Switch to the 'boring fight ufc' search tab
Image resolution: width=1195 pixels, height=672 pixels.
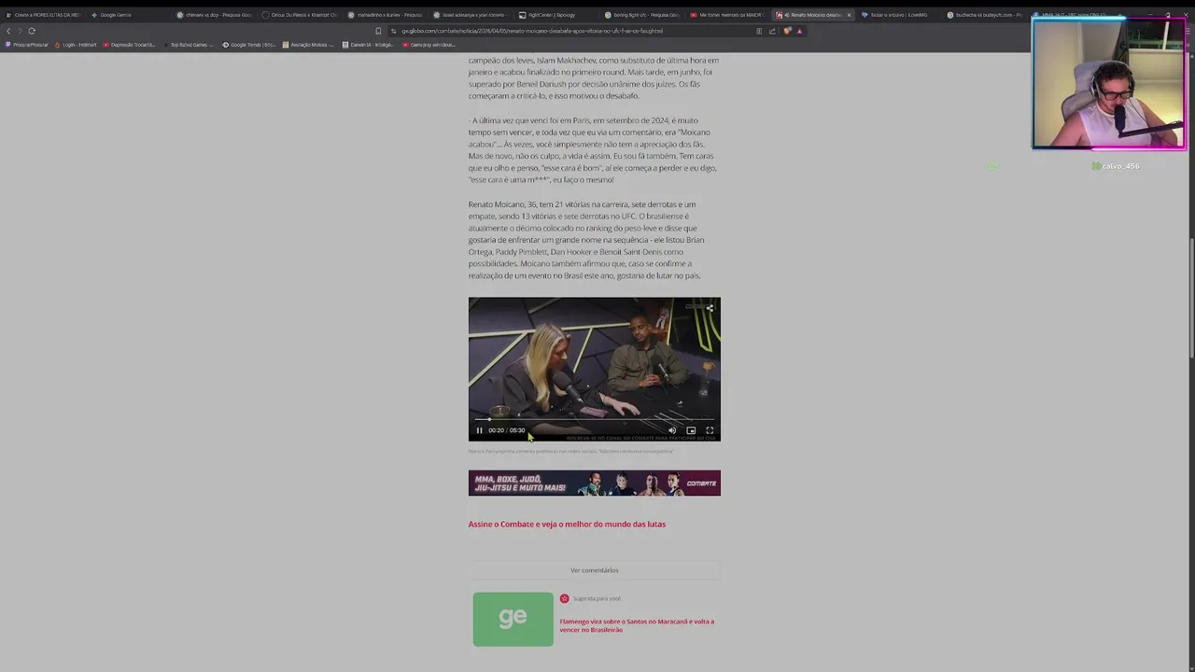point(642,15)
